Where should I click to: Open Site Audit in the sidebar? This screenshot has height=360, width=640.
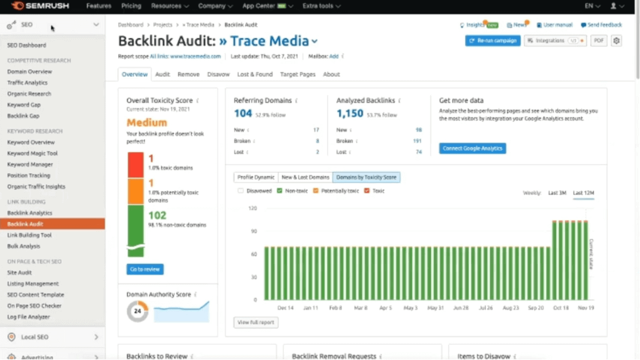pos(19,272)
